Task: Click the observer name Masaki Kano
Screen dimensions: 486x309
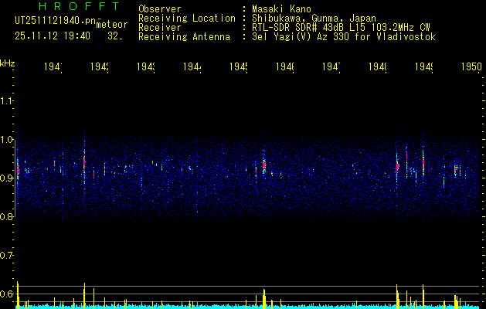Action: point(281,9)
